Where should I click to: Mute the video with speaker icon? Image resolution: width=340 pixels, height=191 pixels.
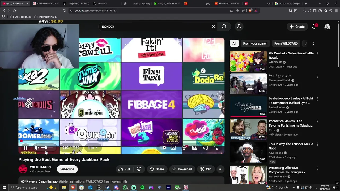point(37,148)
